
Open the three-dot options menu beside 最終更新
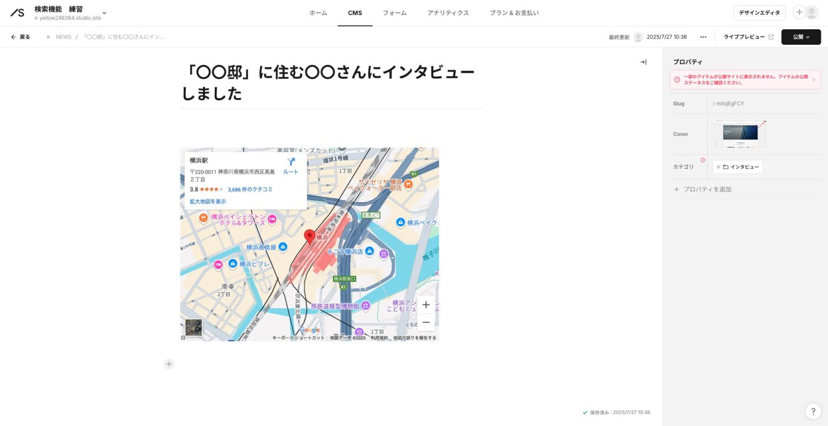pos(703,37)
